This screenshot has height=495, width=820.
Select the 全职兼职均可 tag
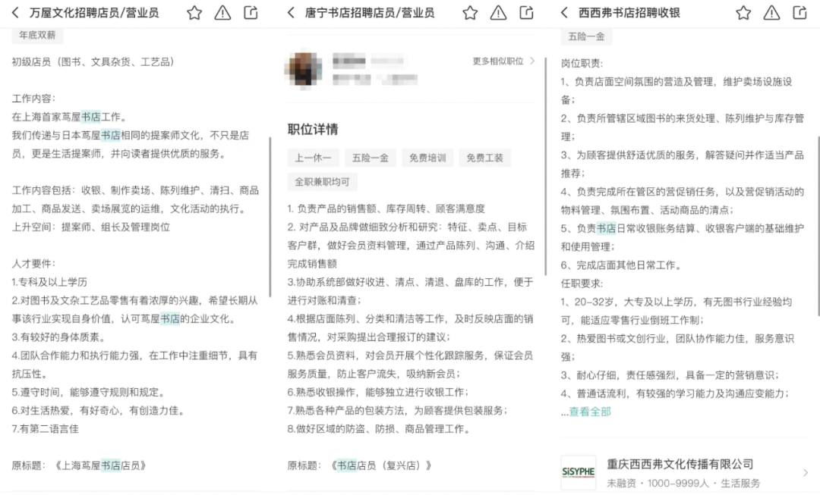[322, 182]
